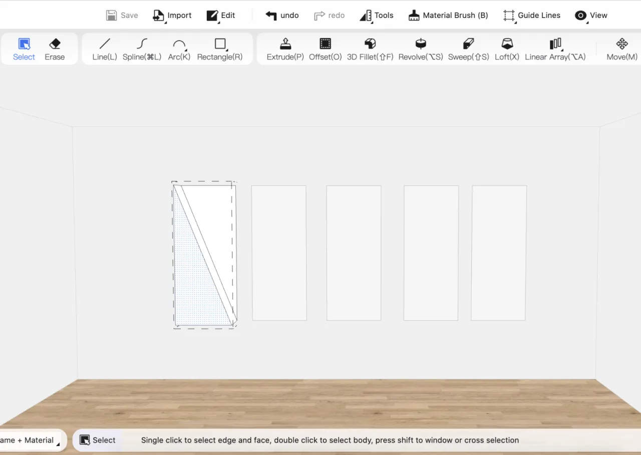Pick the Arc tool

click(179, 49)
